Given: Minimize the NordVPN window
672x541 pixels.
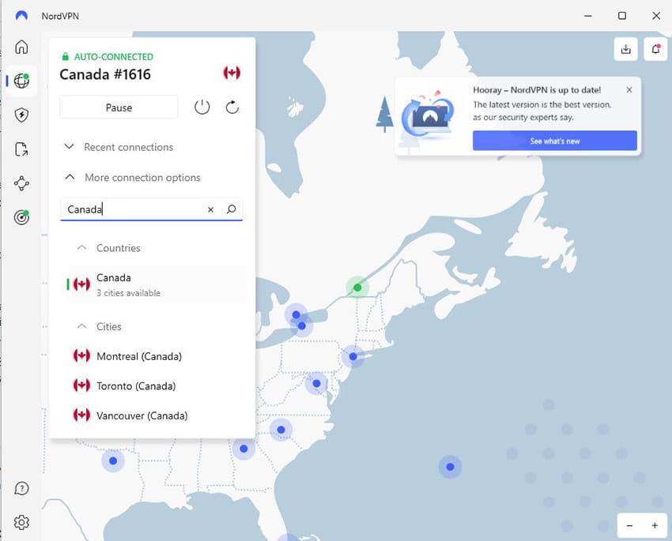Looking at the screenshot, I should pos(588,16).
